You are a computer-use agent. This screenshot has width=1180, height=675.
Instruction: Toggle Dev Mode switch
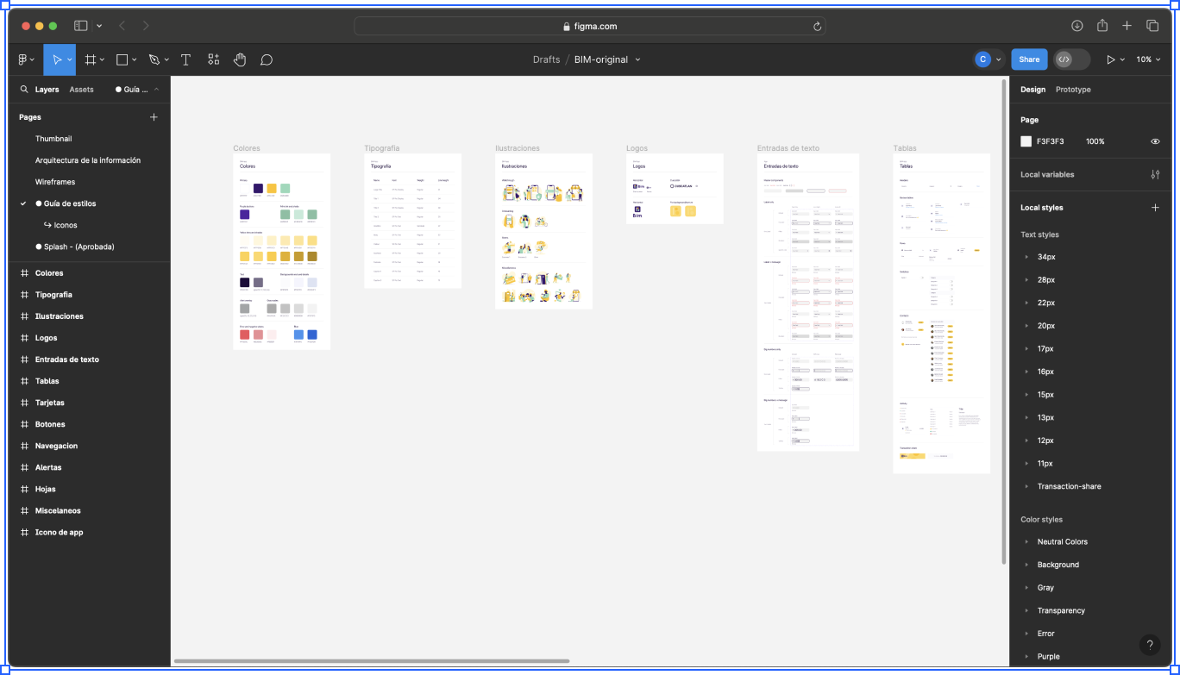coord(1072,59)
